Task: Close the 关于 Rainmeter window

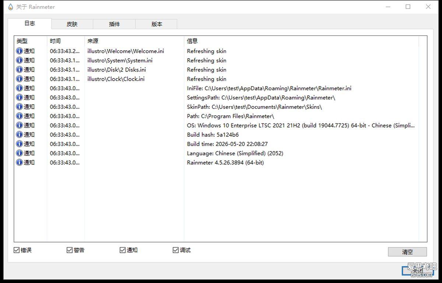Action: (x=428, y=7)
